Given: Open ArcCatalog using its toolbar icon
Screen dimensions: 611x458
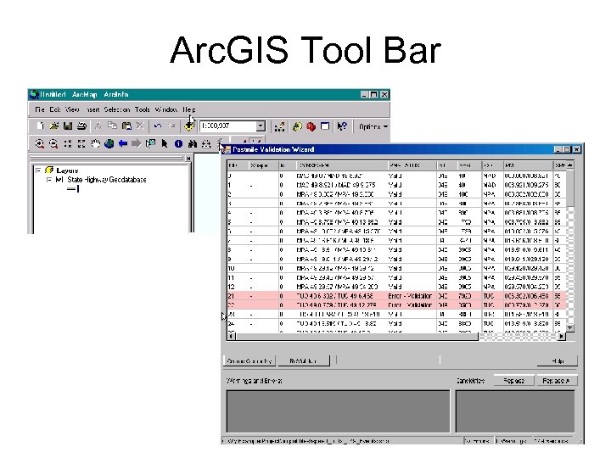Looking at the screenshot, I should click(297, 126).
